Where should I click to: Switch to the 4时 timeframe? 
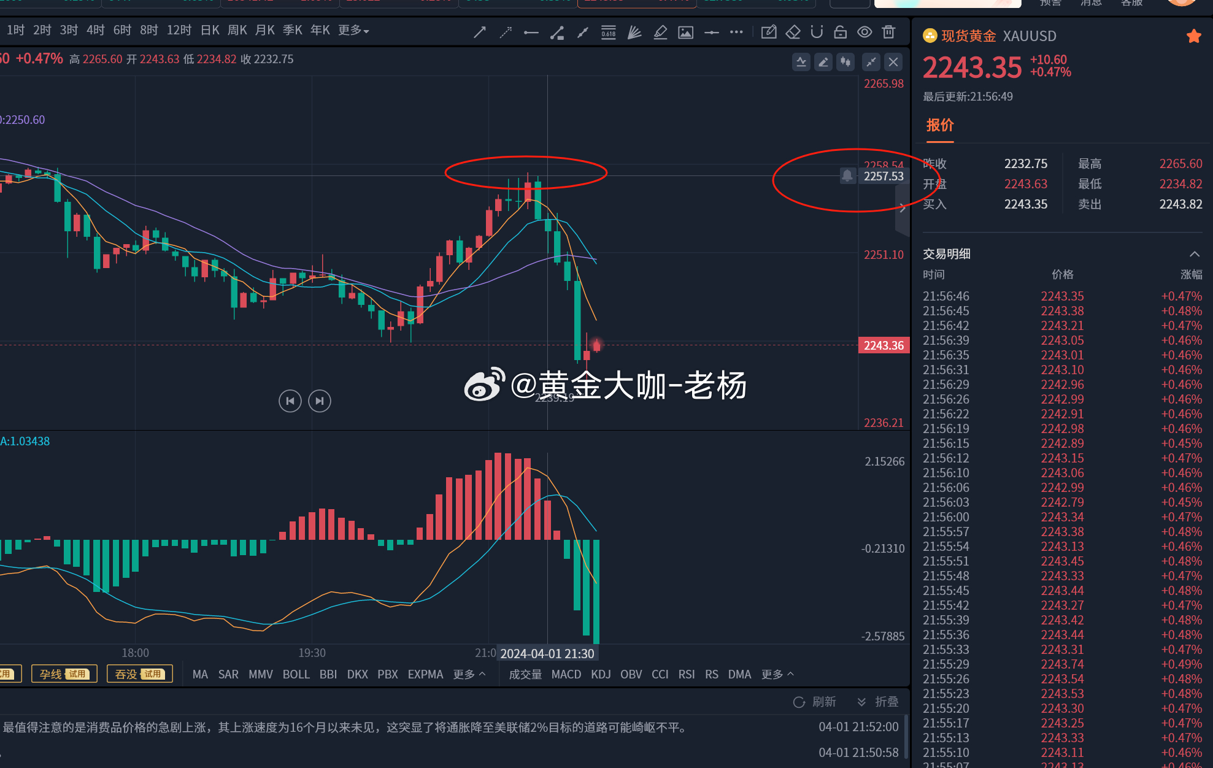[96, 30]
